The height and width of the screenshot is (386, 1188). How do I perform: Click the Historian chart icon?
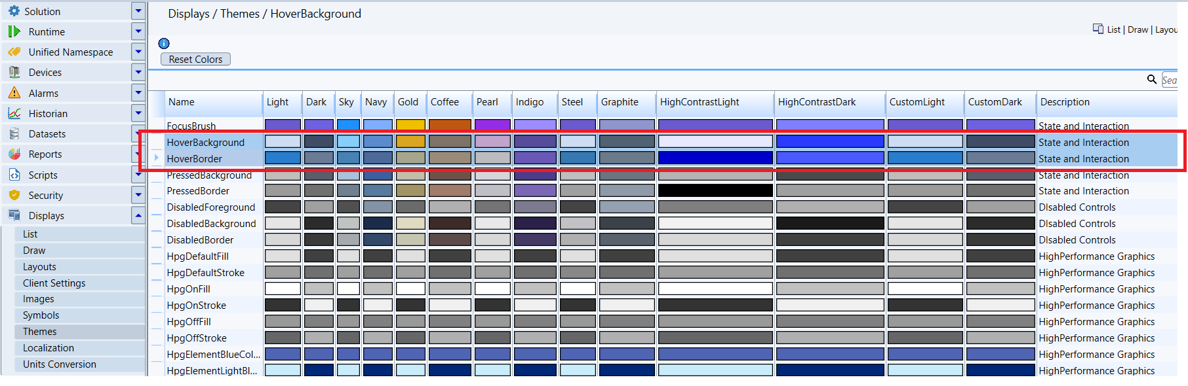coord(14,113)
